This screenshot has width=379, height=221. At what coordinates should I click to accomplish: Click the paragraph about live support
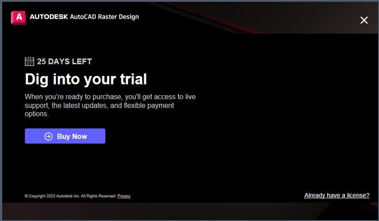[x=110, y=105]
